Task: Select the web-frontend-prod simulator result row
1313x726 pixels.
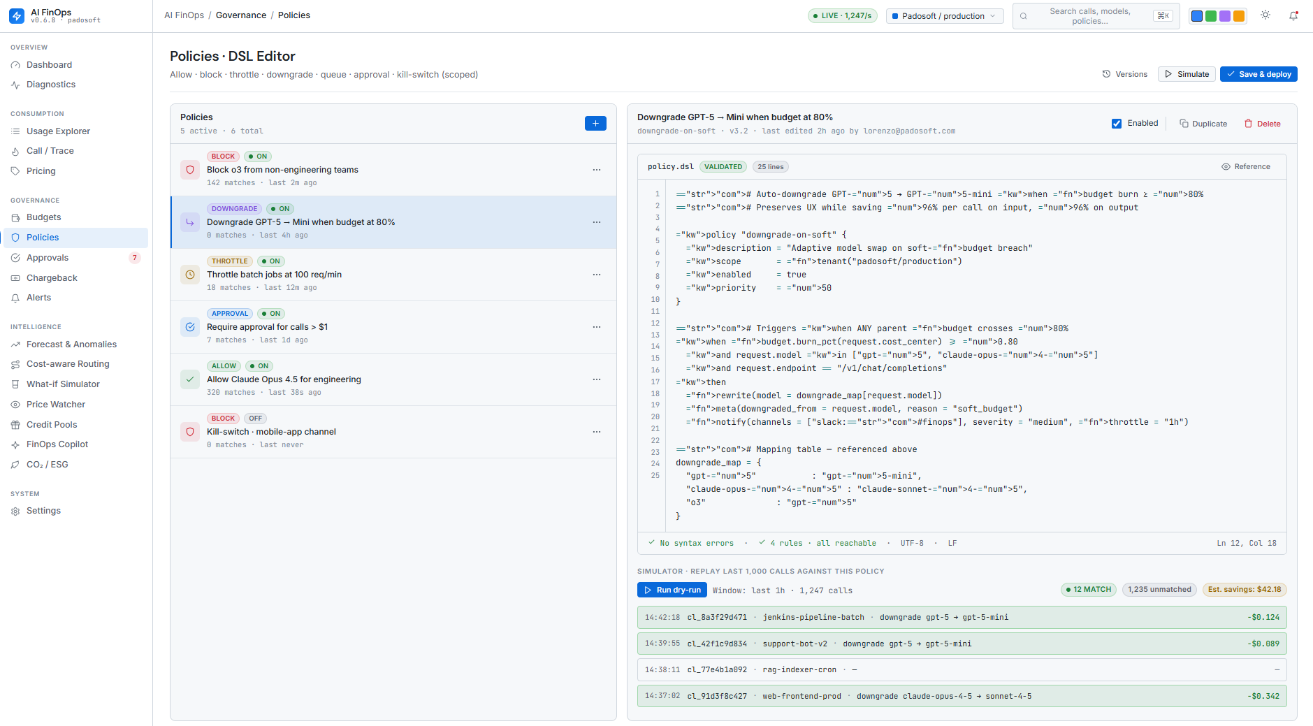Action: 962,697
